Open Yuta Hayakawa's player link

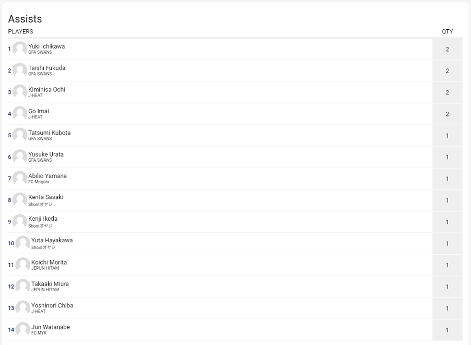coord(52,241)
